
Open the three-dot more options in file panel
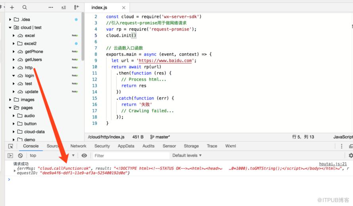pos(51,8)
